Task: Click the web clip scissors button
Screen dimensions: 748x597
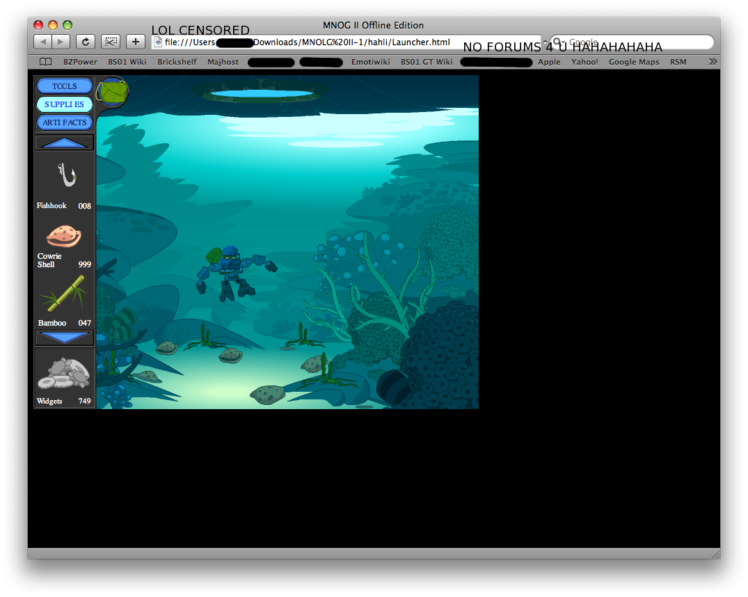Action: (111, 42)
